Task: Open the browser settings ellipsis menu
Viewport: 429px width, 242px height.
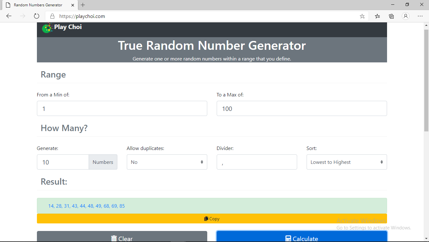Action: click(x=420, y=16)
